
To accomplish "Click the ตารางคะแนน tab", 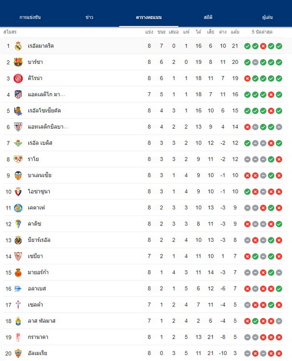I will [x=149, y=17].
